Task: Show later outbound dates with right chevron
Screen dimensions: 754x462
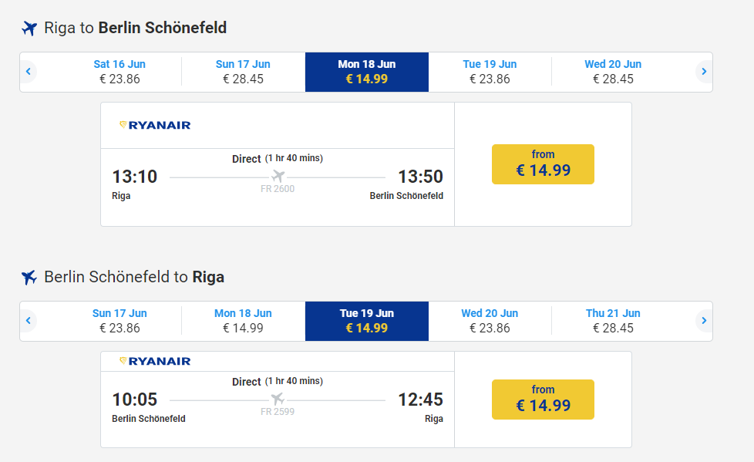Action: (x=704, y=72)
